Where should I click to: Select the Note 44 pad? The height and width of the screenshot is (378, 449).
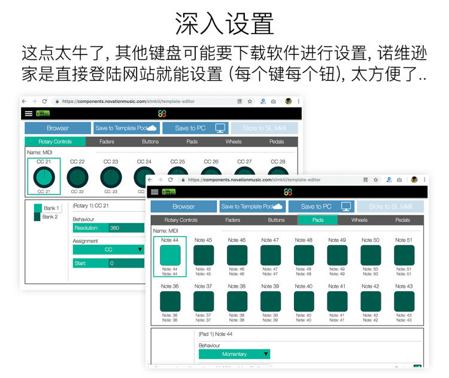[x=170, y=255]
